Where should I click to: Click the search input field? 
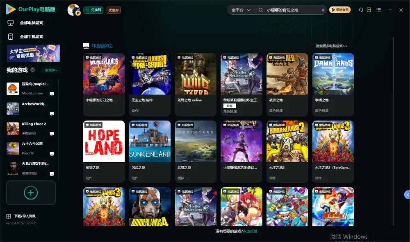(293, 10)
